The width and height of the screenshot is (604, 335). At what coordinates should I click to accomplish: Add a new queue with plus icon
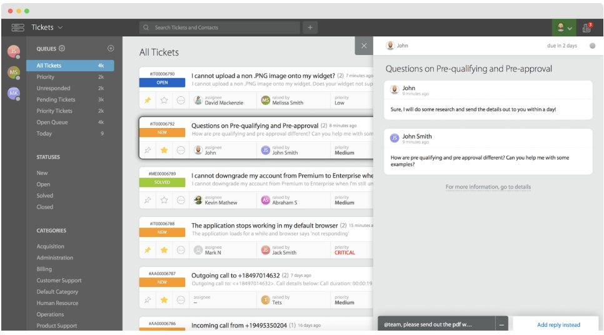pos(111,48)
